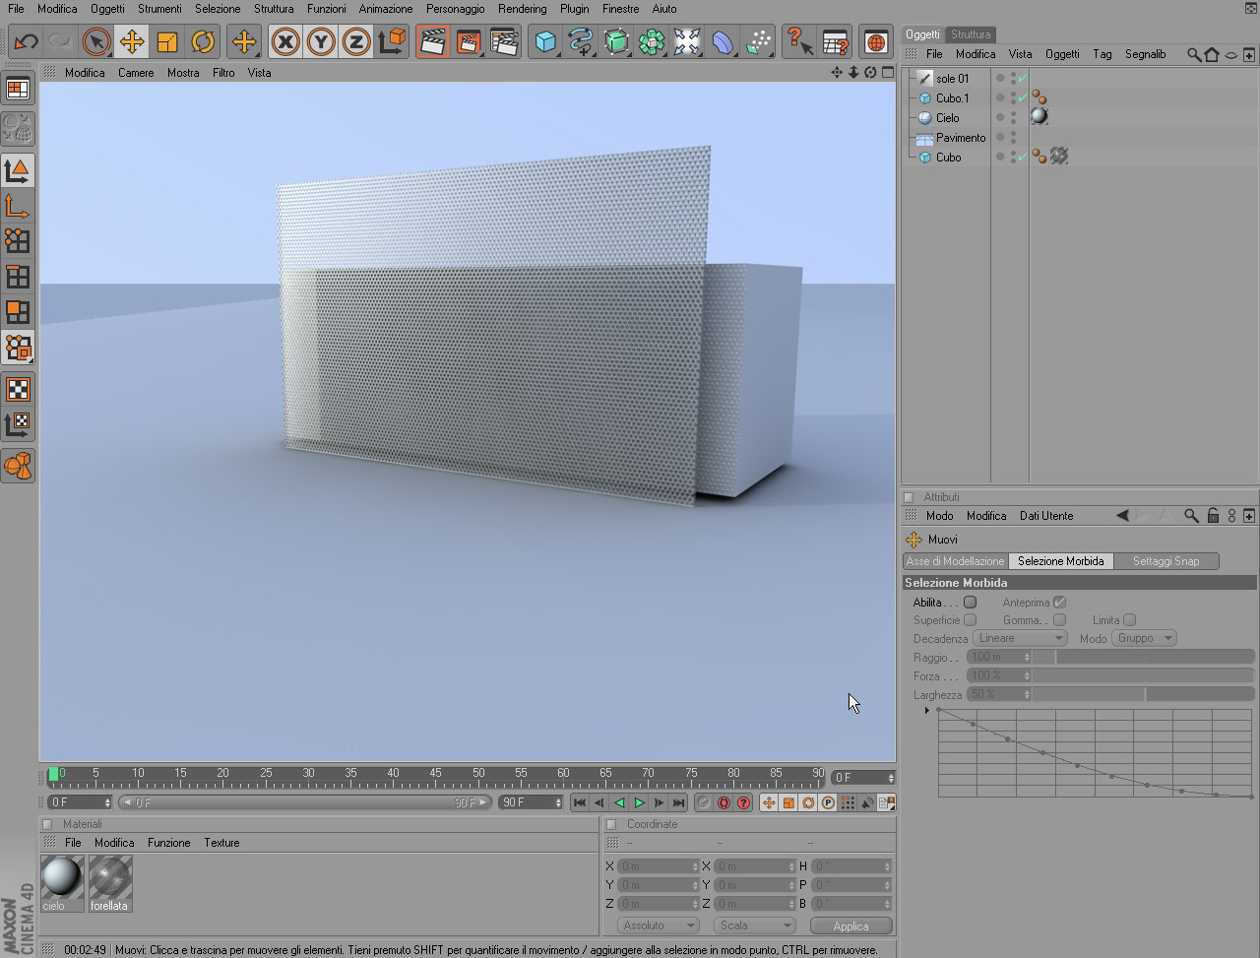The image size is (1260, 958).
Task: Check the Superficie option
Action: (970, 620)
